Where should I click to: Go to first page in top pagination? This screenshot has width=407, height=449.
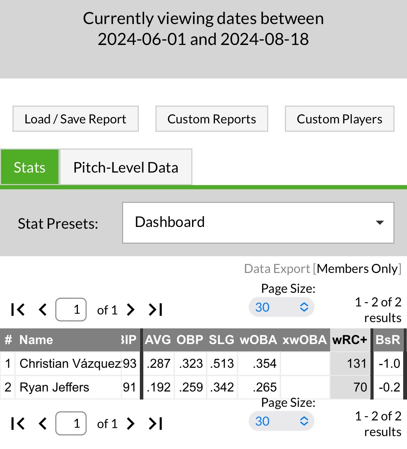pyautogui.click(x=18, y=310)
